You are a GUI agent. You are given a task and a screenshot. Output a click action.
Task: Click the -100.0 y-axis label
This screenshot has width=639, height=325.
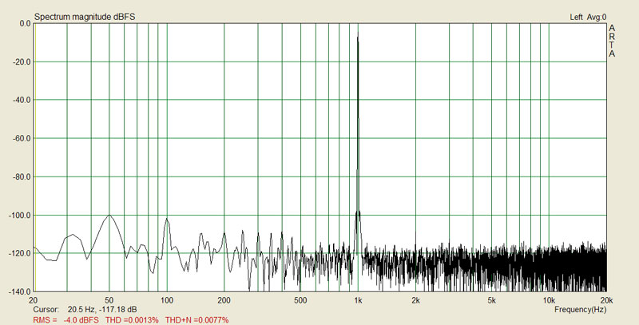18,215
